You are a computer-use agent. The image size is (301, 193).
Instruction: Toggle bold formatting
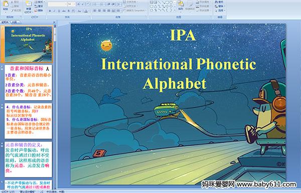click(x=50, y=11)
